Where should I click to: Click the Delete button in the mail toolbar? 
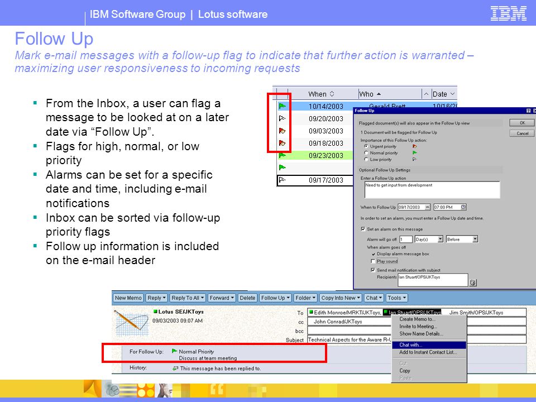tap(247, 298)
